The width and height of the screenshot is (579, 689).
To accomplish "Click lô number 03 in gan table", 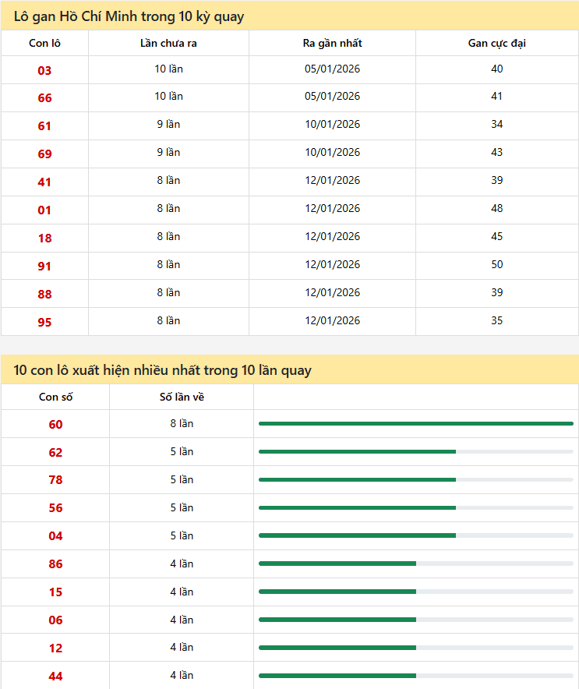I will click(x=44, y=70).
